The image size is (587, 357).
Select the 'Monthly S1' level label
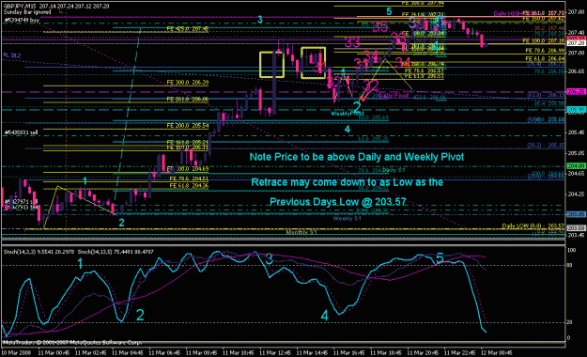301,233
